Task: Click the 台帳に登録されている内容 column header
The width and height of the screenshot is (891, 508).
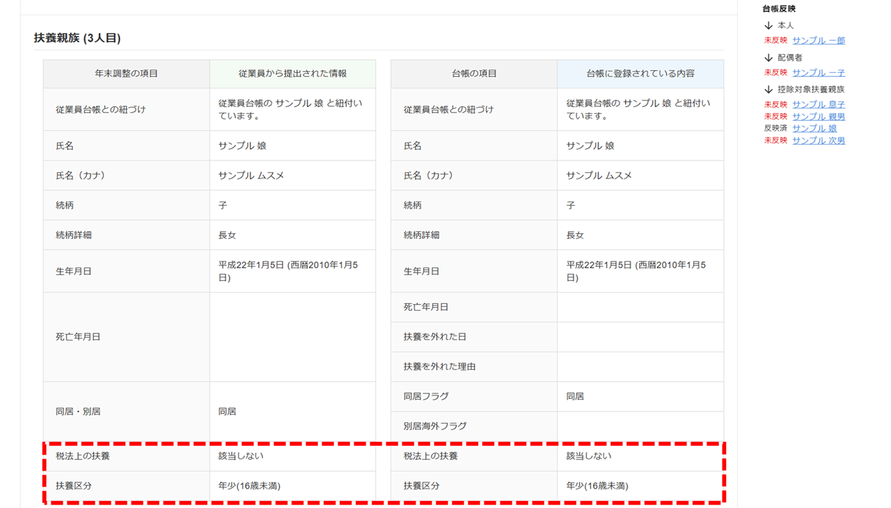Action: point(640,74)
